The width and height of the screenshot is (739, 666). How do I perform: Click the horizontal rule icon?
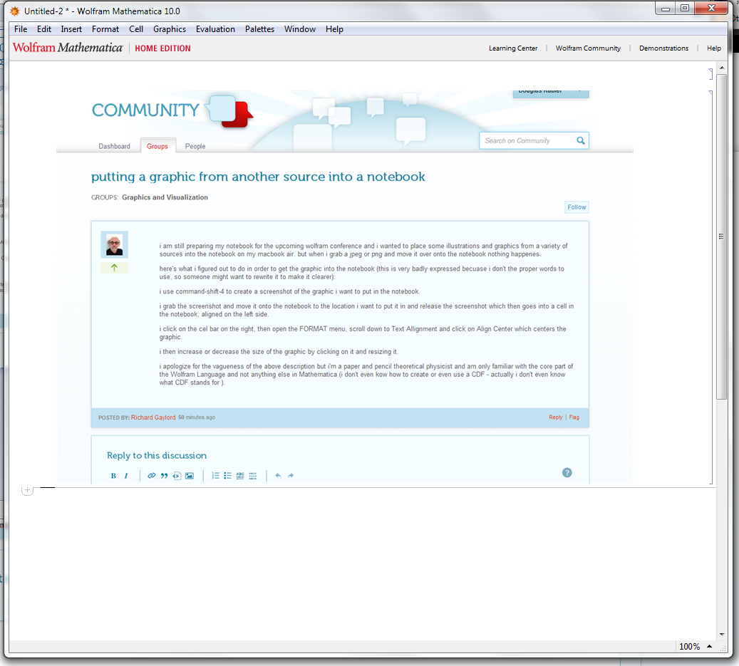pos(252,476)
